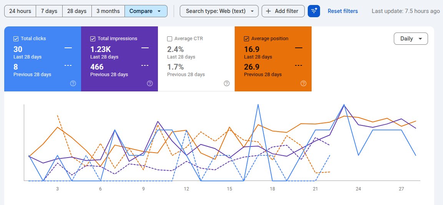Click the 1.23K impressions value
Screen dimensions: 443x205
pyautogui.click(x=101, y=49)
